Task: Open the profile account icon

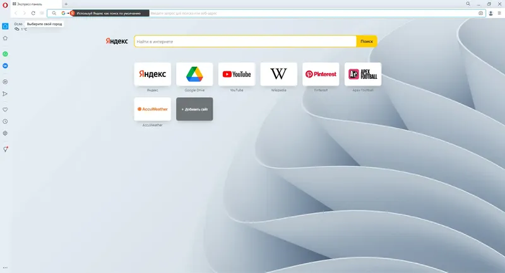Action: pos(491,13)
